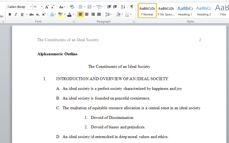The width and height of the screenshot is (229, 143).
Task: Center align the paragraph
Action: (87, 14)
